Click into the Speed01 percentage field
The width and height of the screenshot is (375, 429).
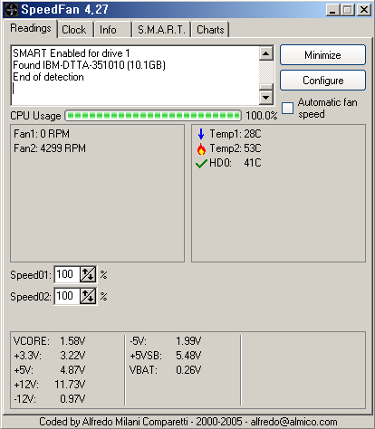[x=67, y=274]
